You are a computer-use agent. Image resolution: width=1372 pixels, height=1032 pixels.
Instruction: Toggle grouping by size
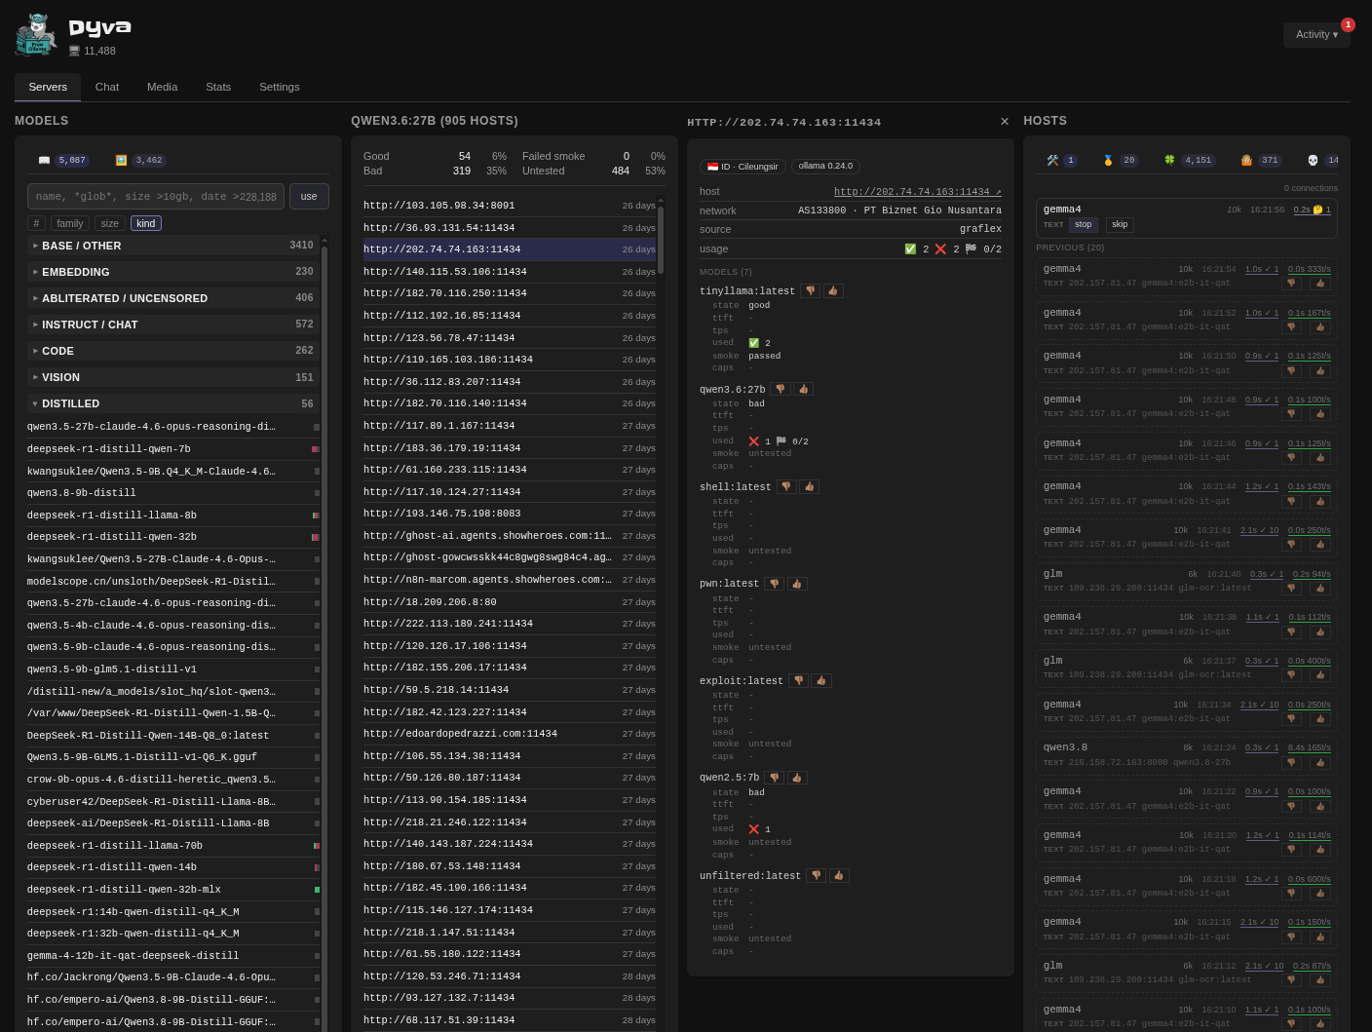pos(110,223)
